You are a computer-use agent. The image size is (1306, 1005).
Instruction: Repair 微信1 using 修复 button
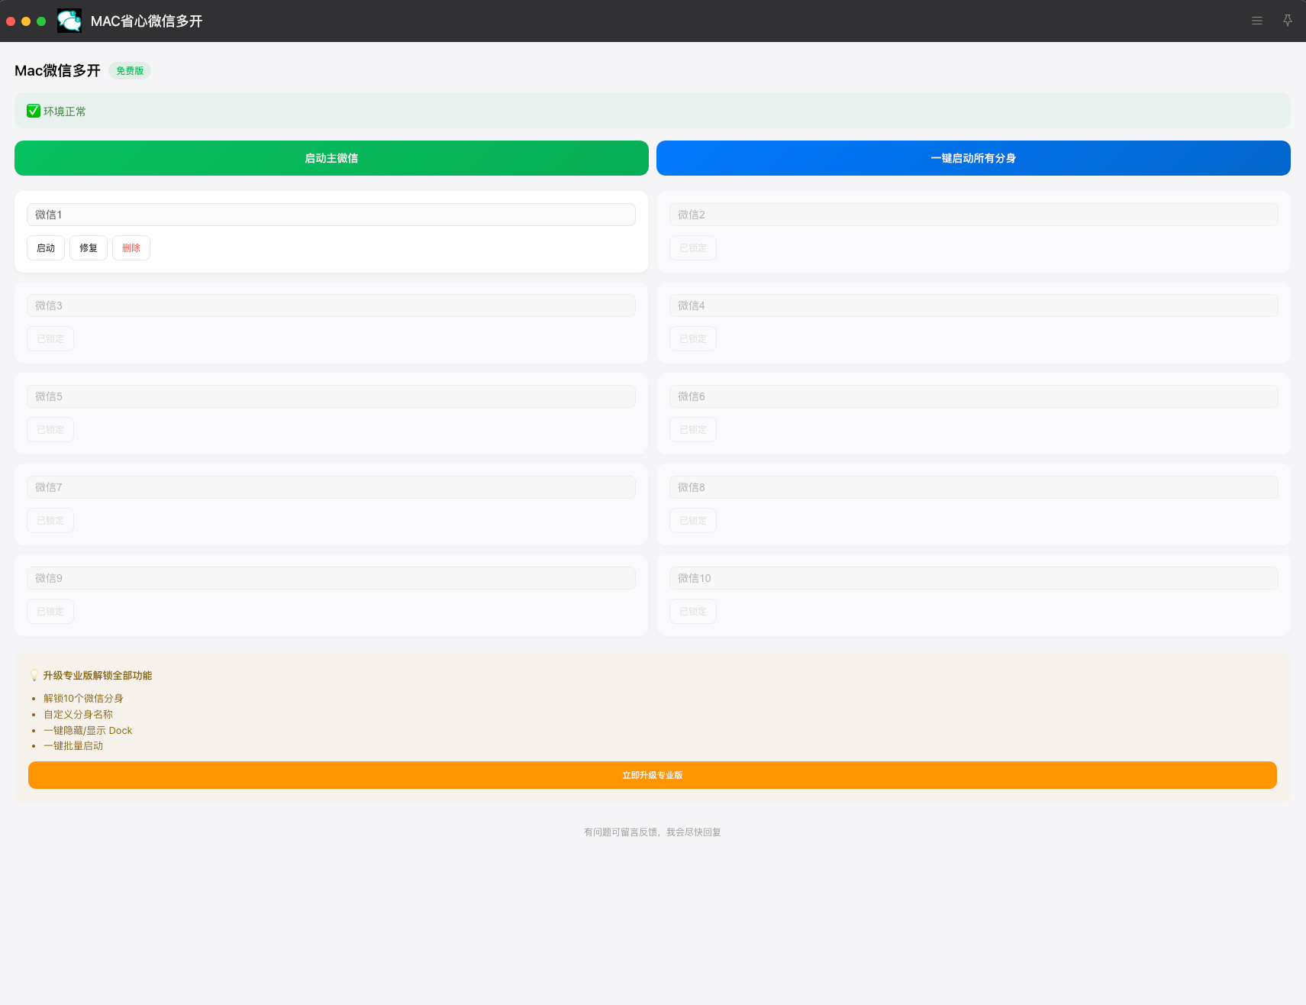point(89,248)
